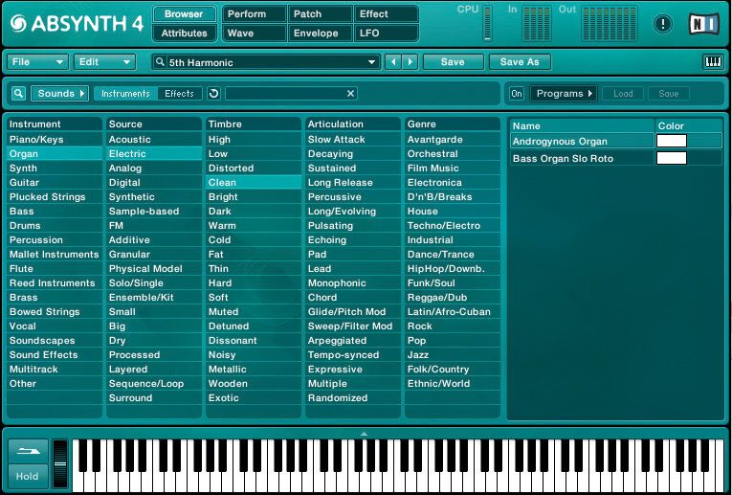Sort results by the Name column header
Image resolution: width=732 pixels, height=495 pixels.
(582, 125)
